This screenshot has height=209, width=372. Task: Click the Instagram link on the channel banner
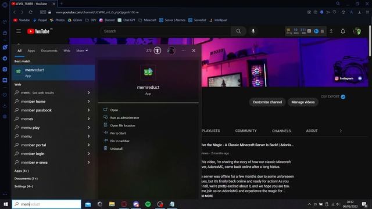point(344,78)
